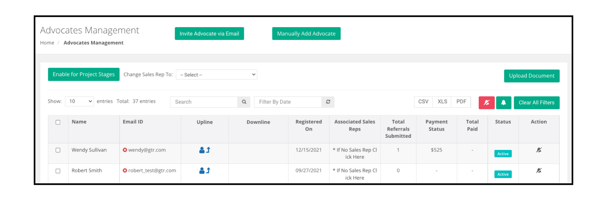
Task: Click Robert Smith's muted bell action icon
Action: 539,170
